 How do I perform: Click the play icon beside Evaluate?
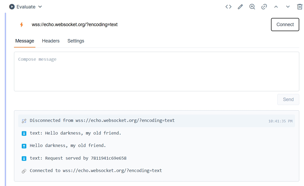(12, 7)
